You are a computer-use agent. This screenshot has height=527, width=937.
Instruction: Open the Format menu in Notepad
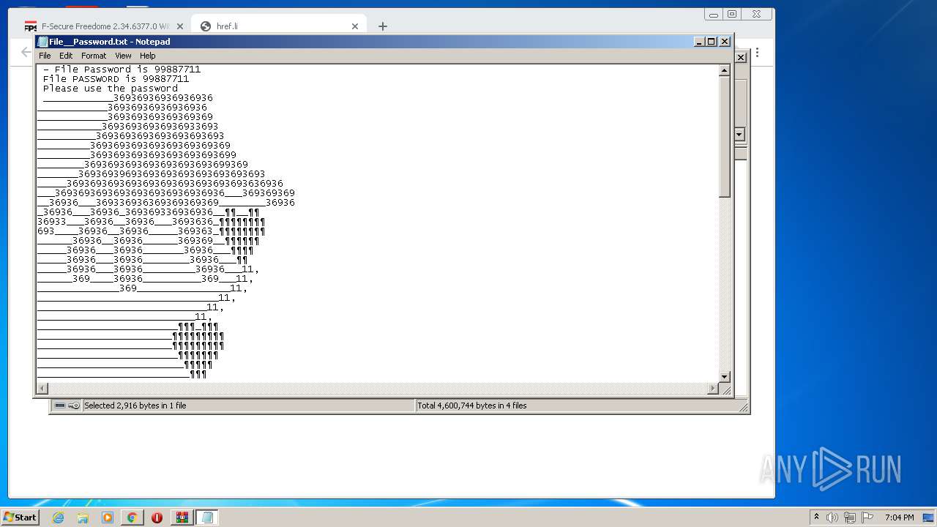(94, 56)
